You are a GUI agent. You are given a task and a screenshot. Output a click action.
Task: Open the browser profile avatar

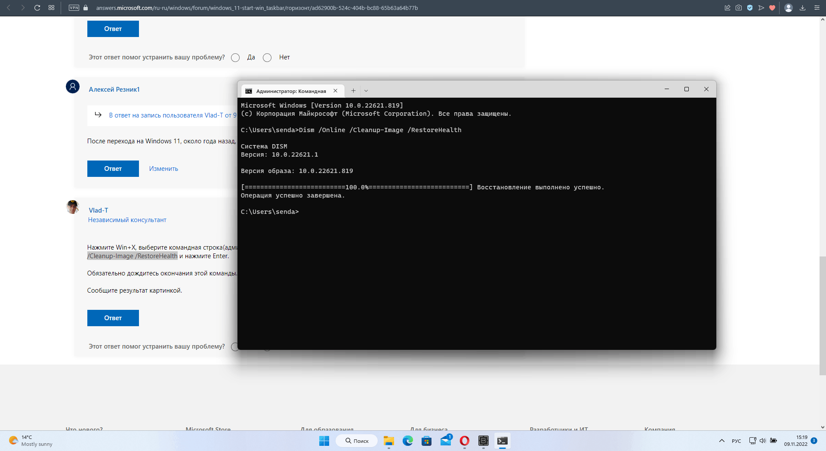789,8
